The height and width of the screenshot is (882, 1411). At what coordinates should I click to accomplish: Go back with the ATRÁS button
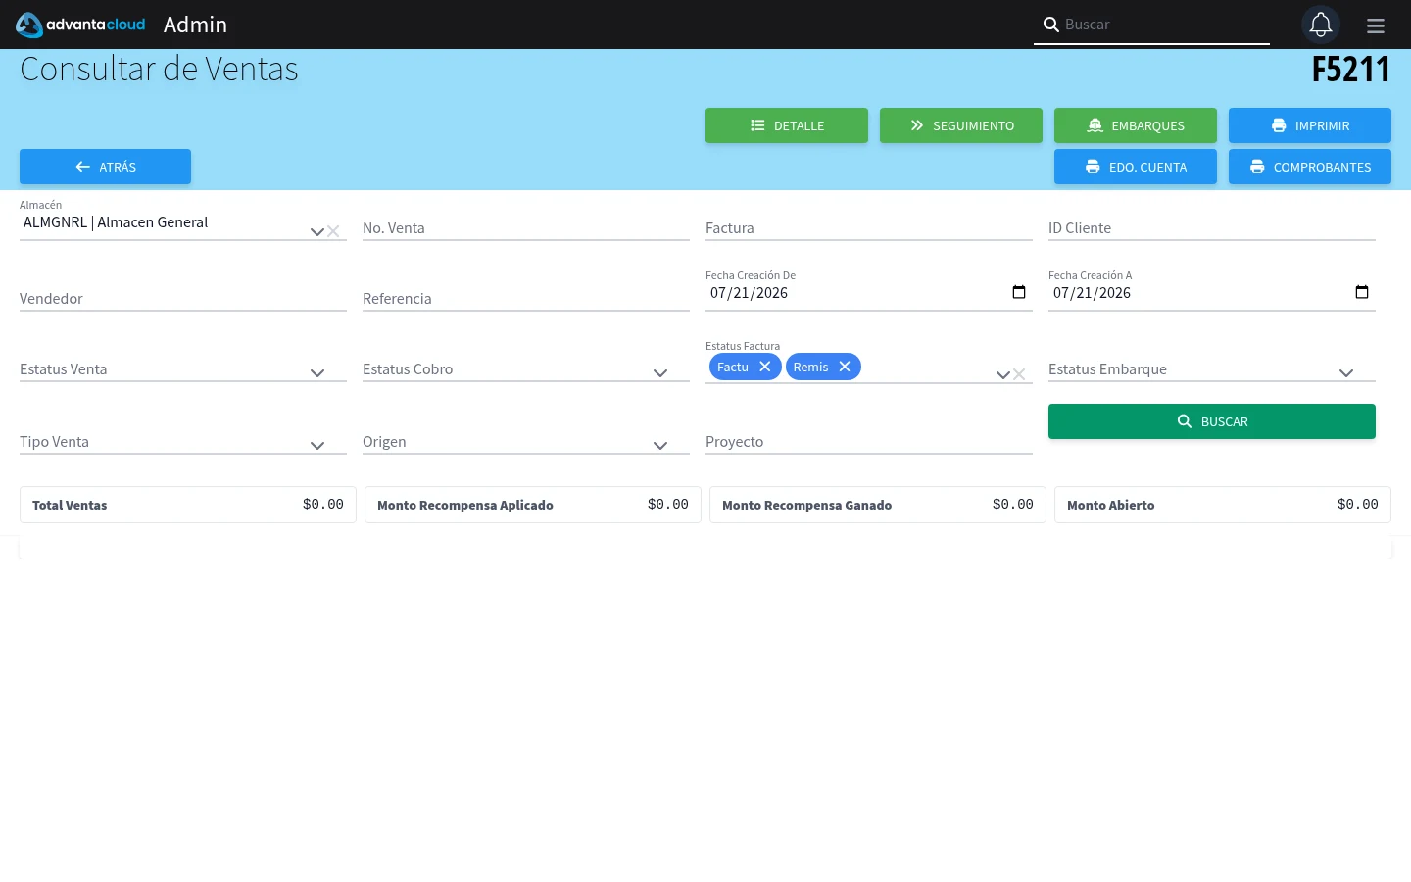coord(105,167)
